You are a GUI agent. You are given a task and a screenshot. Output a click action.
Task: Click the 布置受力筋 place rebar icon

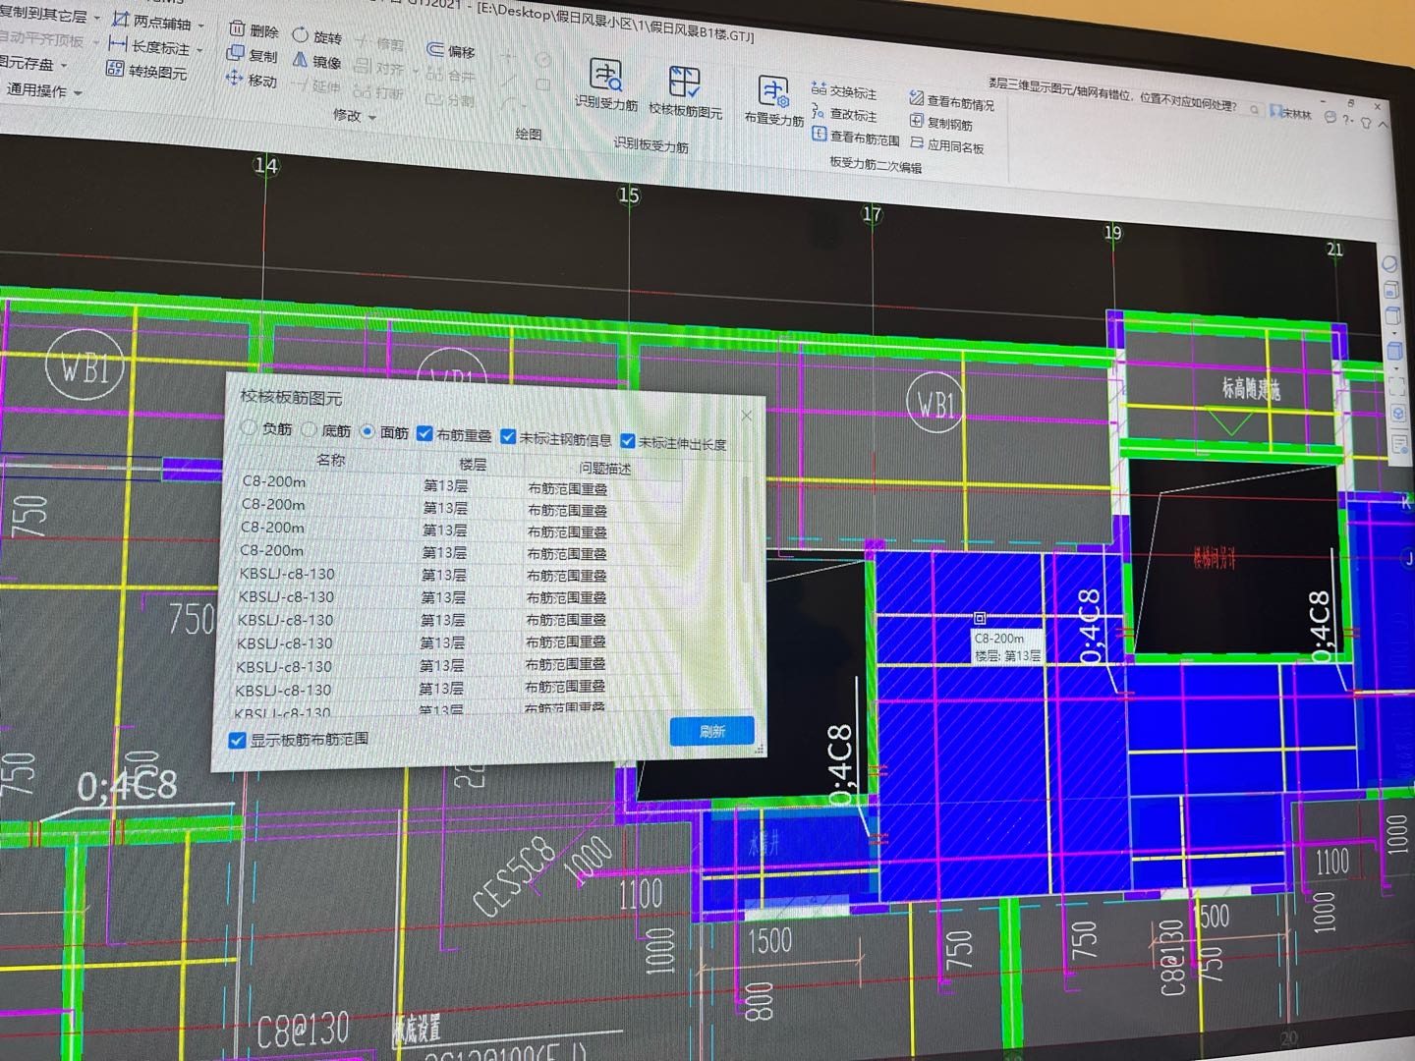point(773,91)
